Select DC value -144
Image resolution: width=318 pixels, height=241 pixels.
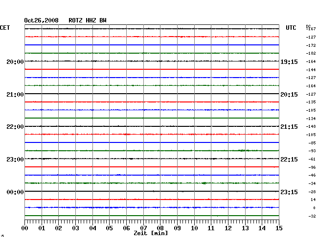pyautogui.click(x=311, y=70)
